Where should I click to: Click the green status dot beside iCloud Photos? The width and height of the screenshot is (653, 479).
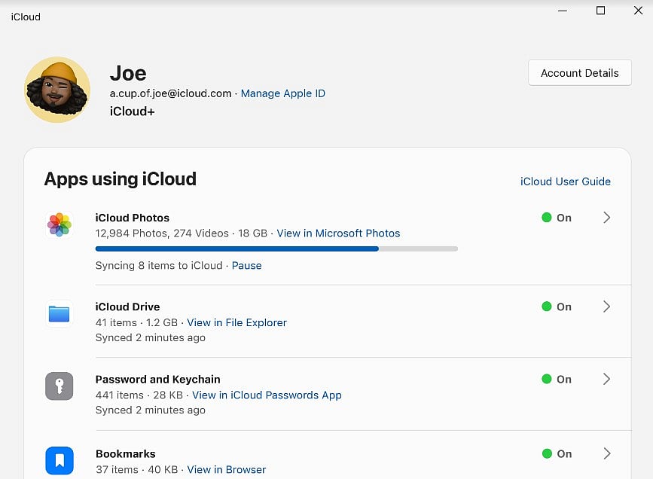click(547, 218)
